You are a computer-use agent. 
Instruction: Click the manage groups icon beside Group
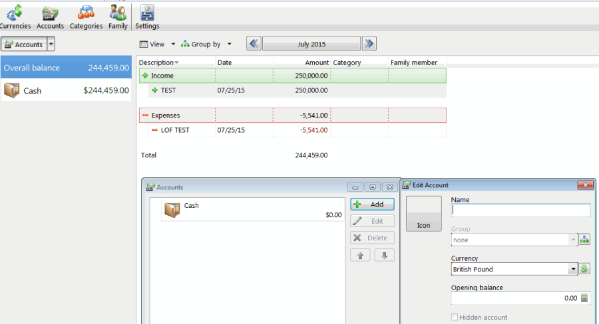584,240
